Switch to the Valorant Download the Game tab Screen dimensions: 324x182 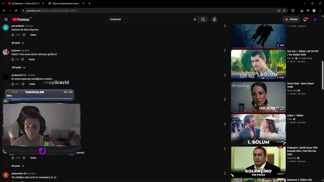[x=66, y=4]
